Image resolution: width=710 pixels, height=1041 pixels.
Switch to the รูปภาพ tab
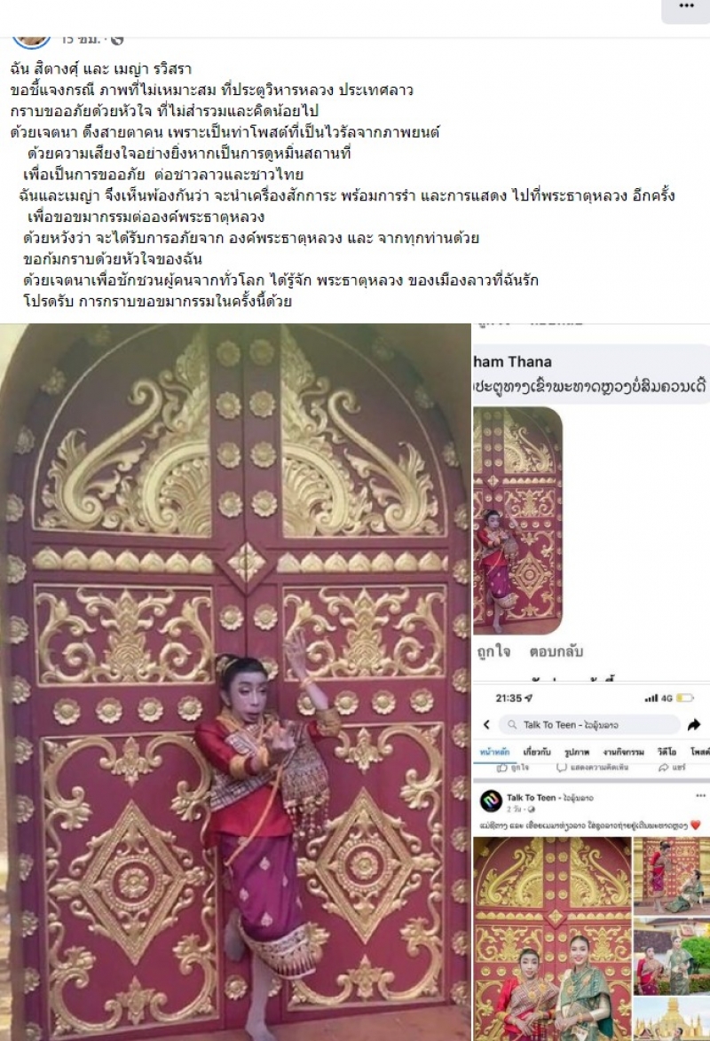coord(577,753)
